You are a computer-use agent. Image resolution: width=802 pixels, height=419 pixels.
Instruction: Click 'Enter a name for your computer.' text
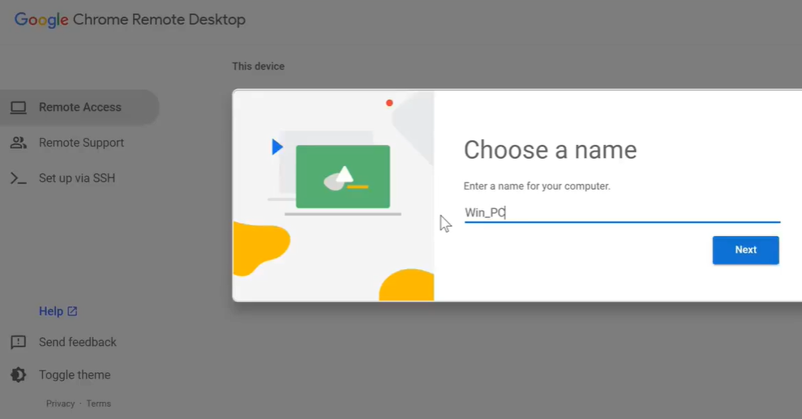click(537, 186)
